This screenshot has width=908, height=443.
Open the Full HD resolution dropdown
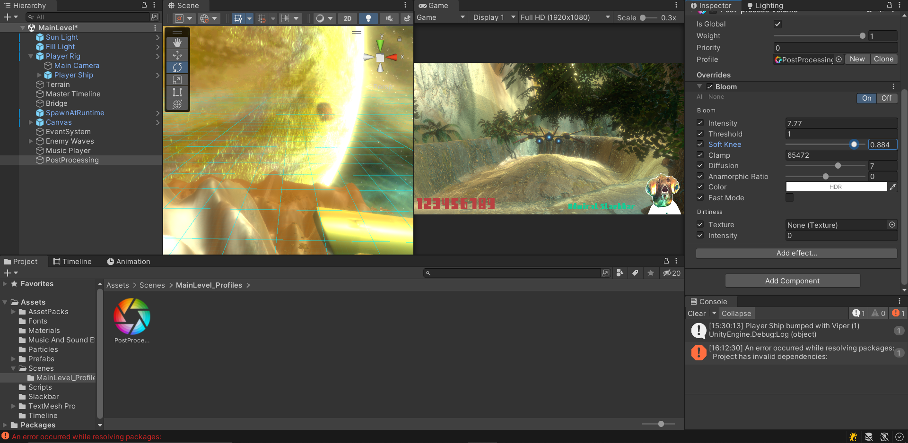tap(565, 17)
